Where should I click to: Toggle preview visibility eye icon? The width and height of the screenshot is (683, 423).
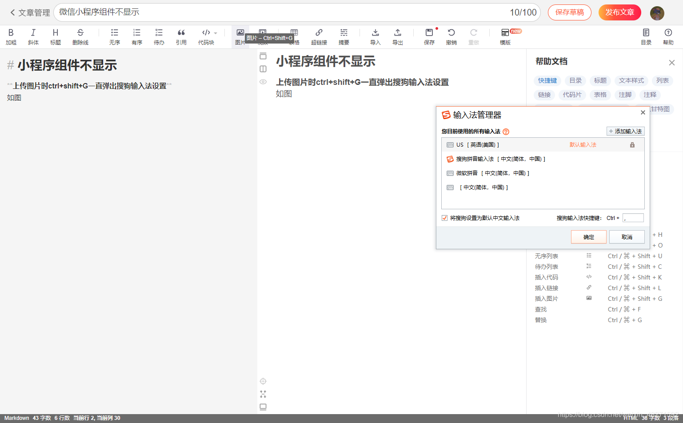[263, 82]
